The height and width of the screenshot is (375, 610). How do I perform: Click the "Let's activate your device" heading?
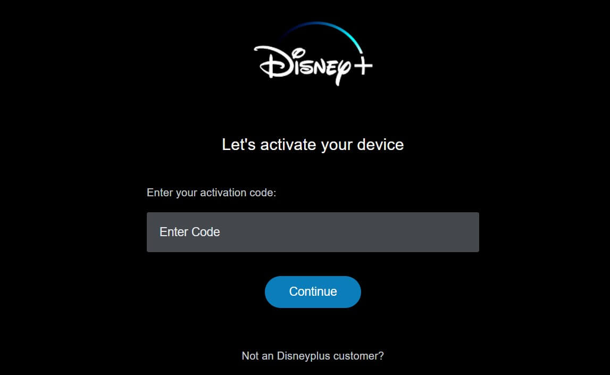[313, 145]
